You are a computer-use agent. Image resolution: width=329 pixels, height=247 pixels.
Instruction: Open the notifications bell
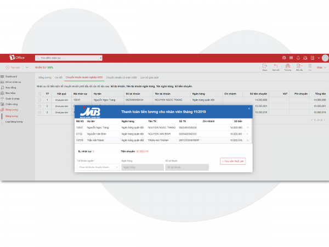coord(298,58)
